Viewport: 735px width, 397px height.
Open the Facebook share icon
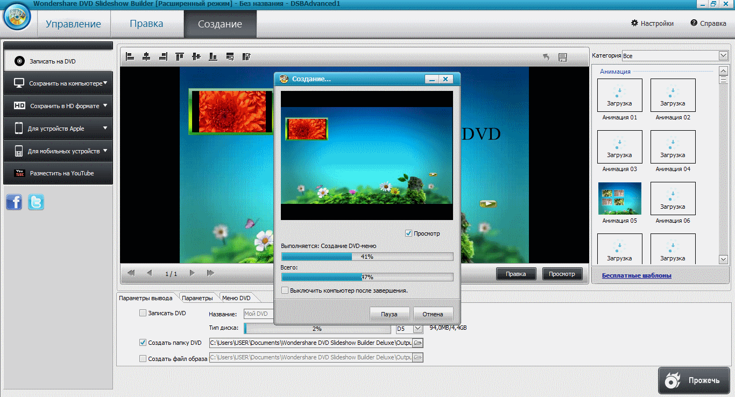coord(14,202)
